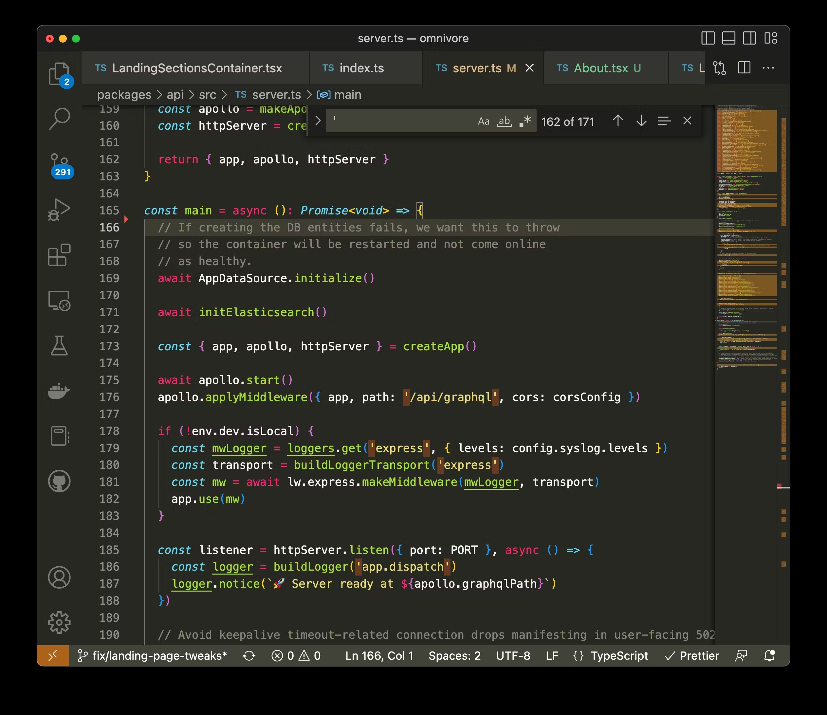Open the Search view in activity bar
Viewport: 827px width, 715px height.
click(59, 119)
